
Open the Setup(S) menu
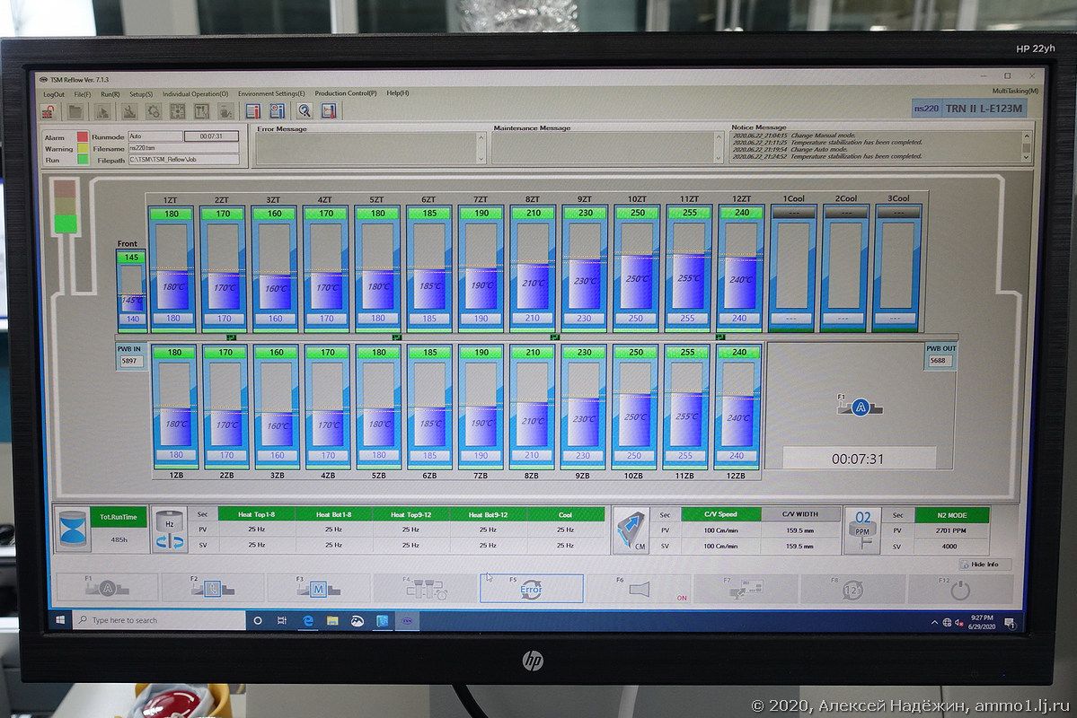coord(141,93)
